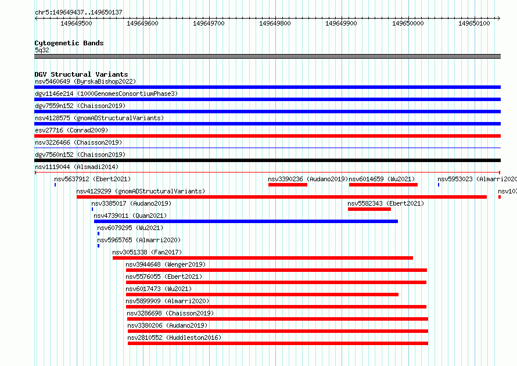Open the nsv4739011 (Quan2021) label

pyautogui.click(x=130, y=216)
